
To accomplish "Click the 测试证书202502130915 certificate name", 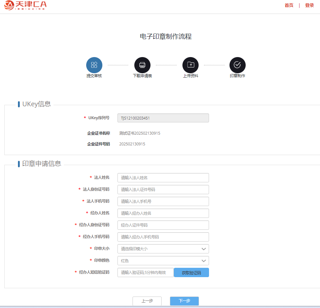I will [140, 133].
